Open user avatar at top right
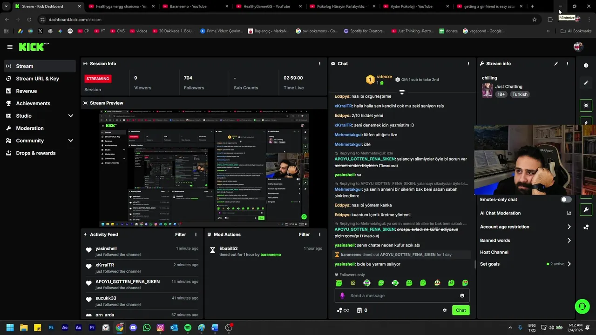The width and height of the screenshot is (596, 335). point(578,47)
